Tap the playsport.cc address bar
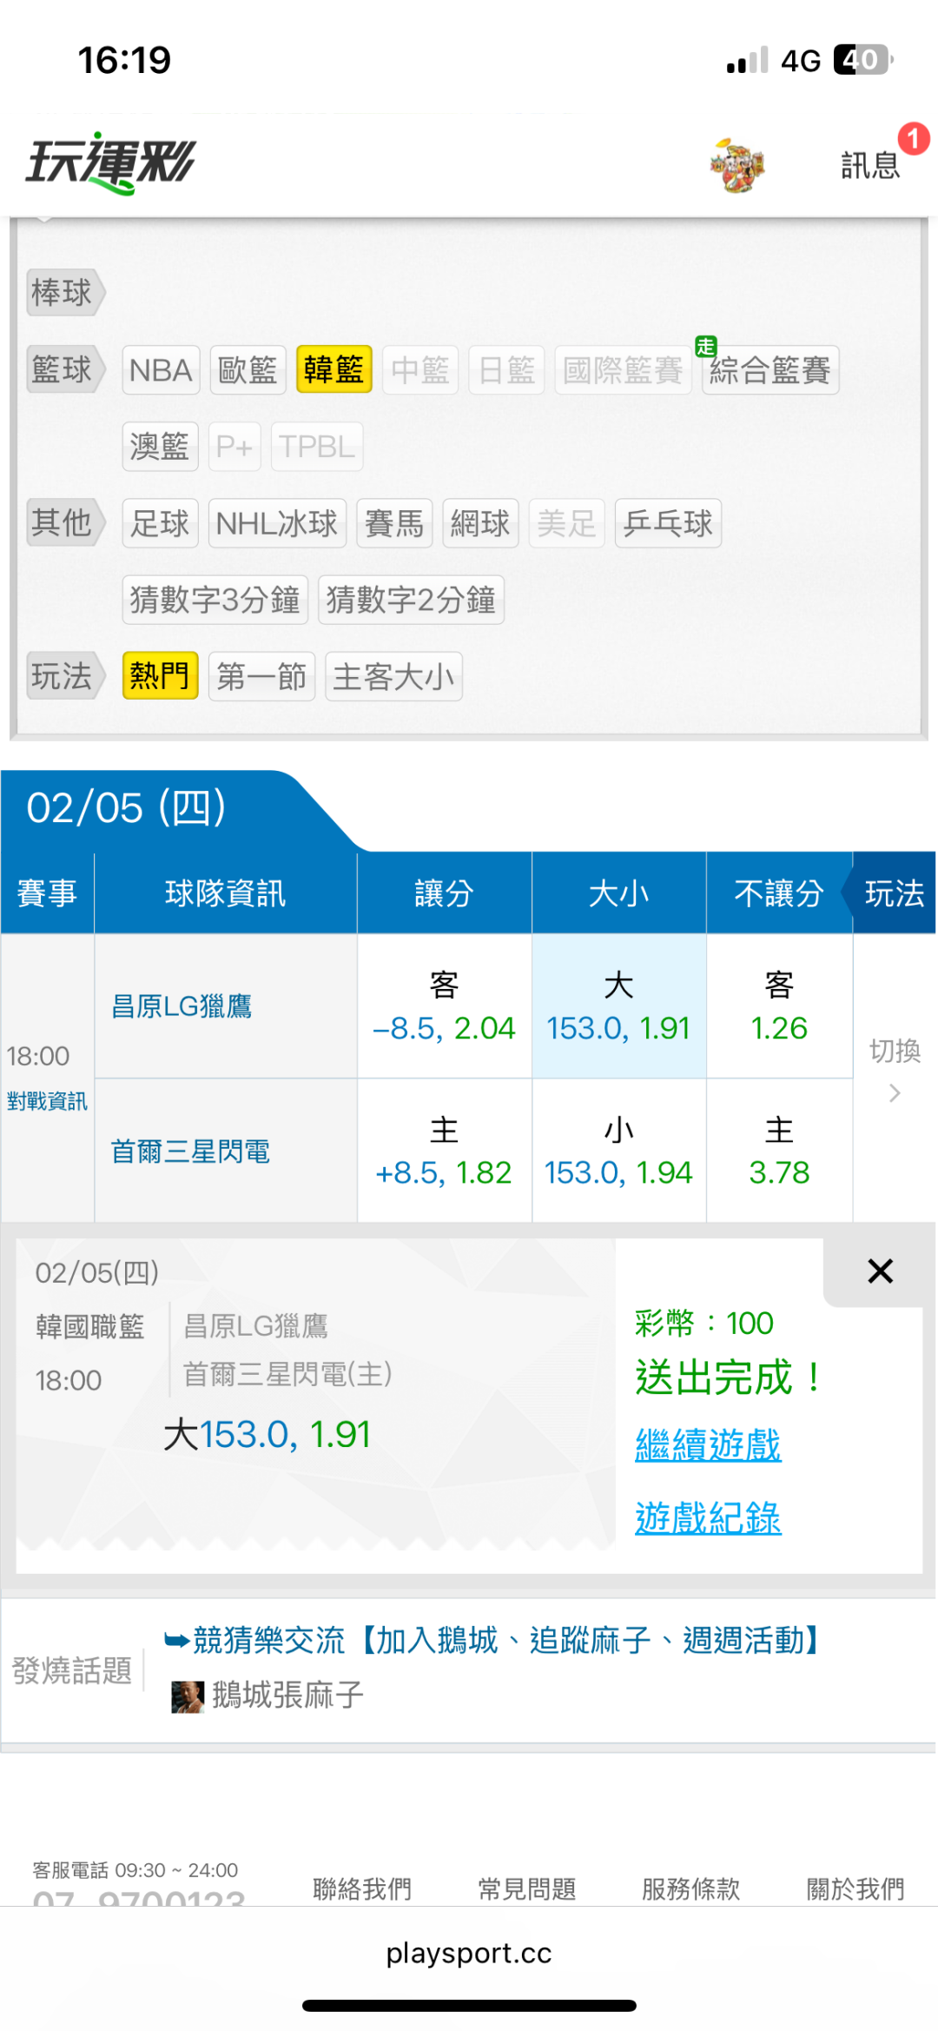938x2031 pixels. [469, 1953]
